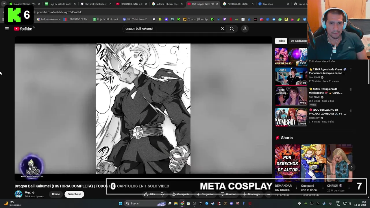370x208 pixels.
Task: Open Telegram bookmark icon in bookmarks bar
Action: pyautogui.click(x=305, y=19)
